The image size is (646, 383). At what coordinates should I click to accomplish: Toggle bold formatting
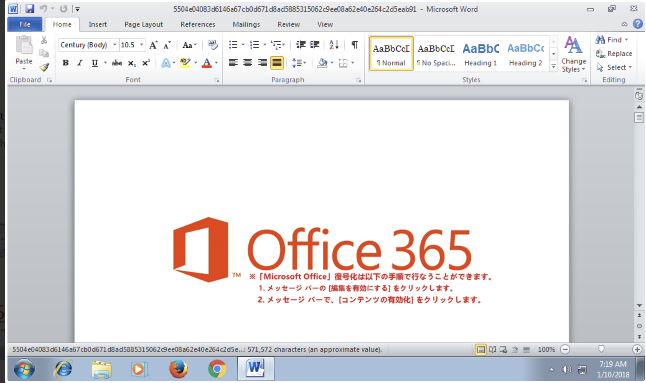(65, 63)
